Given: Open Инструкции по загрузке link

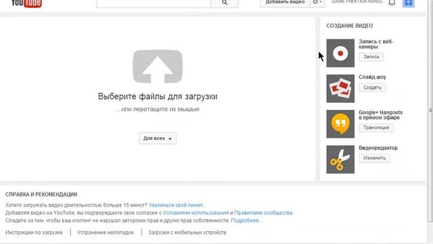Looking at the screenshot, I should point(34,232).
